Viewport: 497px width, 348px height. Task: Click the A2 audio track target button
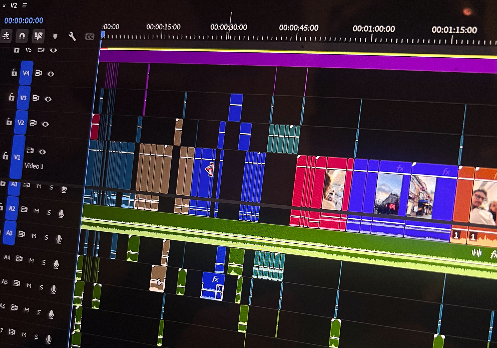[x=12, y=208]
